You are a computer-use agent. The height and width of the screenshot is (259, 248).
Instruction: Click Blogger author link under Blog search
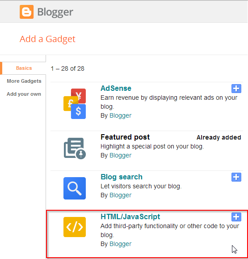point(121,195)
